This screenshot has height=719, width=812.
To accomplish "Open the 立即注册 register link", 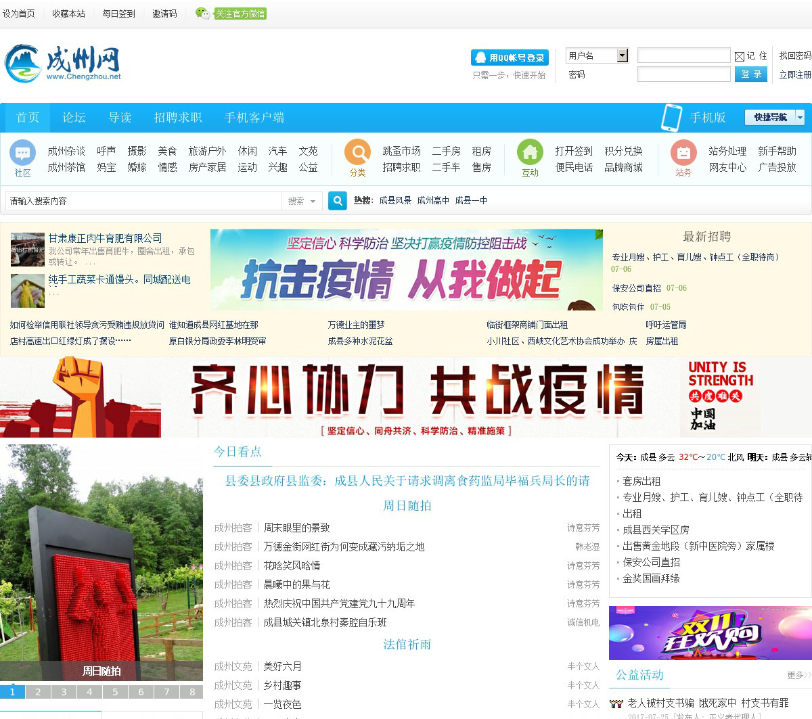I will [794, 74].
